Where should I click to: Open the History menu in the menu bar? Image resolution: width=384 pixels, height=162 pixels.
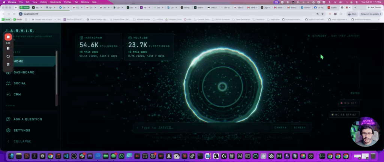(43, 2)
